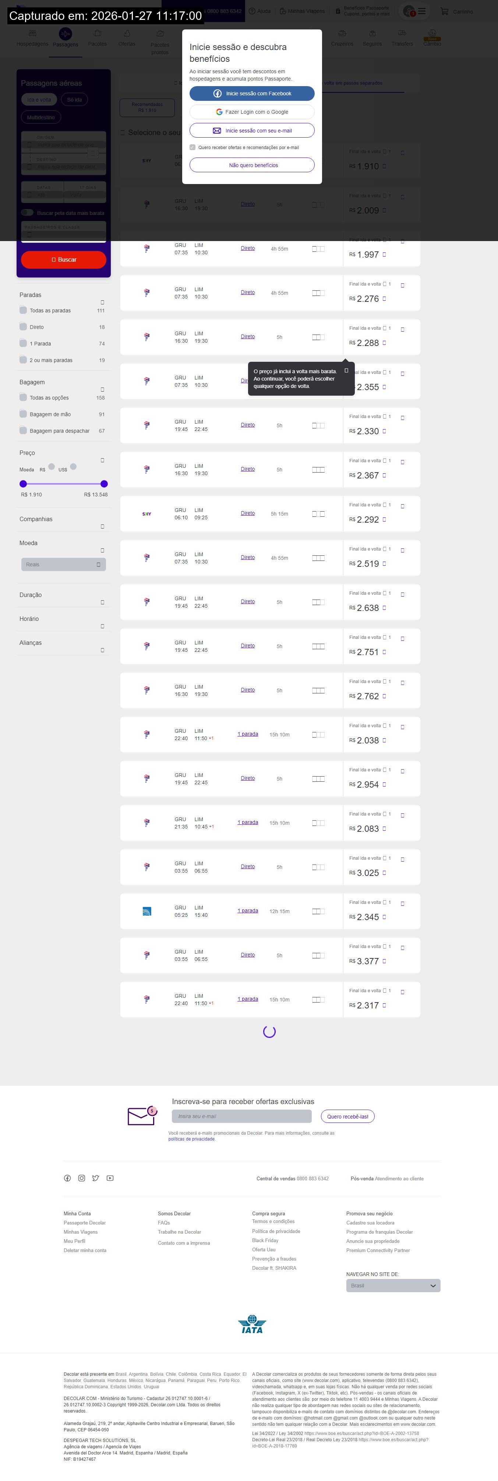Open the Brasil country selector dropdown
Image resolution: width=498 pixels, height=1481 pixels.
click(393, 1286)
